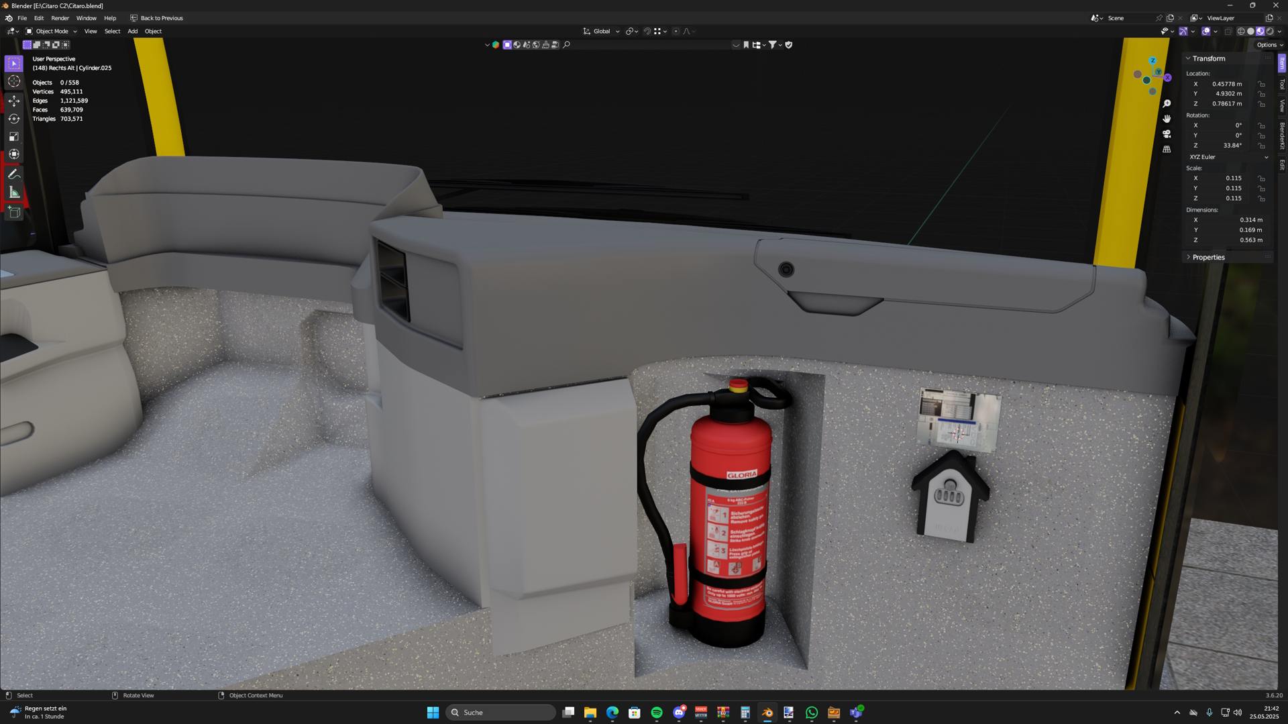1288x724 pixels.
Task: Activate the Rotate tool
Action: point(14,119)
